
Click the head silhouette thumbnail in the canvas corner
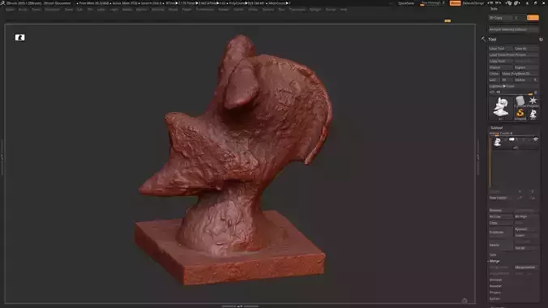pos(20,37)
